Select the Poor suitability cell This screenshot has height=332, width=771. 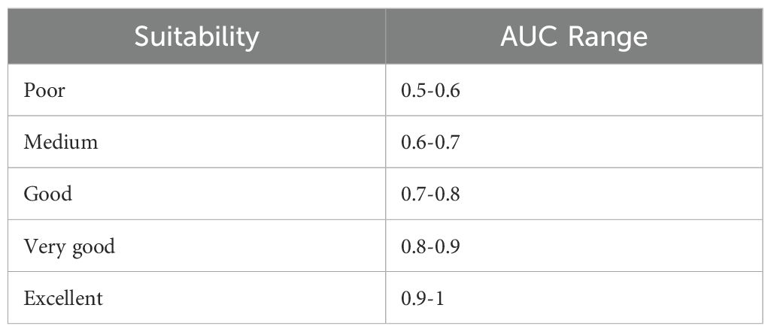coord(44,90)
